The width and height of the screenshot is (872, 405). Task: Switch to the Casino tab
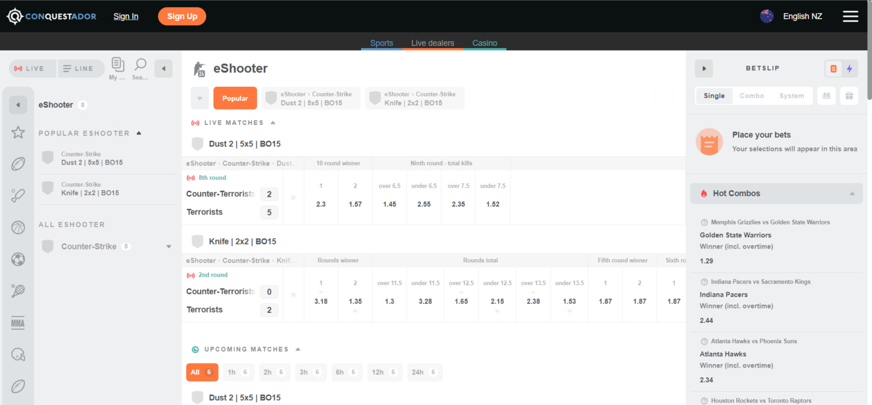484,43
